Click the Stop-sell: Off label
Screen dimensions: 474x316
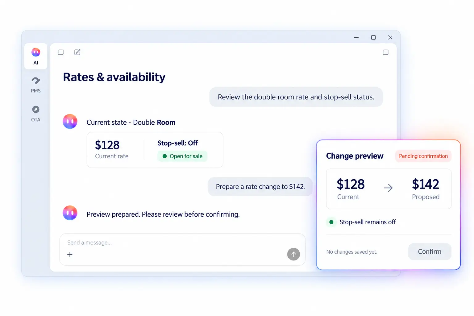(x=178, y=143)
